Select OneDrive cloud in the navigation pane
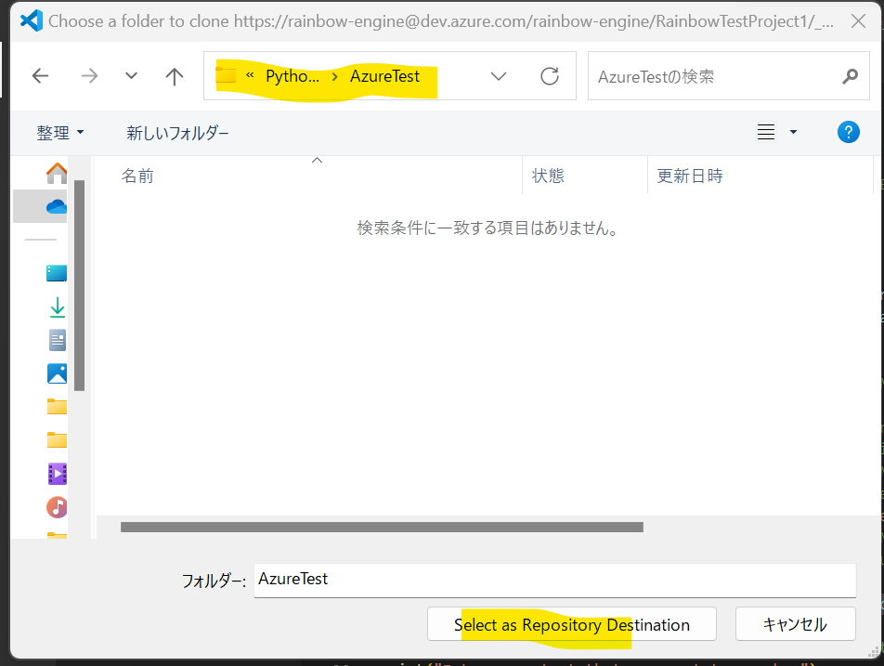The image size is (884, 666). (x=57, y=206)
